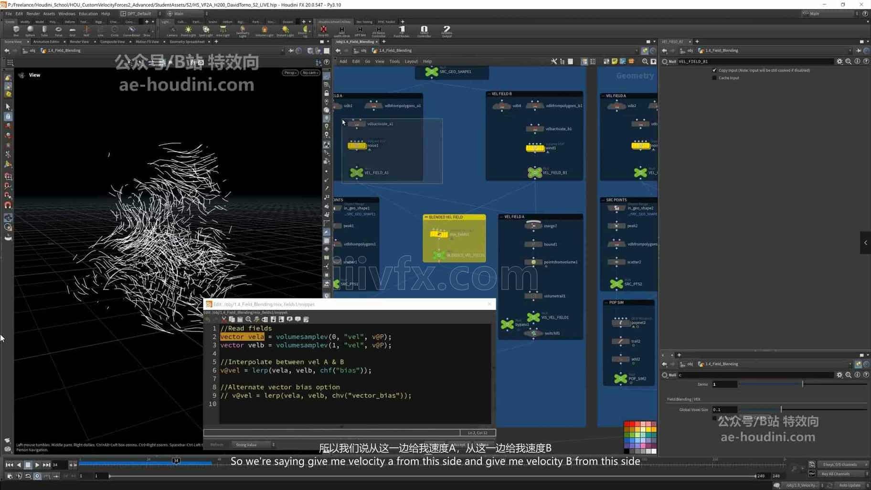This screenshot has width=871, height=490.
Task: Click the cut icon in snippet editor
Action: pyautogui.click(x=223, y=320)
